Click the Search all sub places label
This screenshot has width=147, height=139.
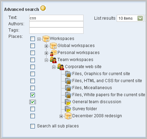coord(58,126)
